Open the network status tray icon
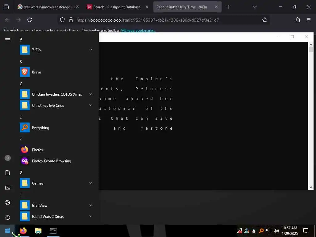This screenshot has width=316, height=237. coord(268,231)
